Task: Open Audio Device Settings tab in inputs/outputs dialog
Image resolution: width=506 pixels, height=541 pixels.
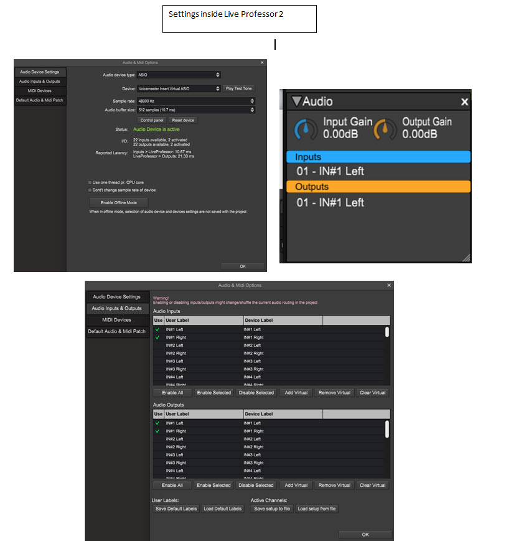Action: 116,297
